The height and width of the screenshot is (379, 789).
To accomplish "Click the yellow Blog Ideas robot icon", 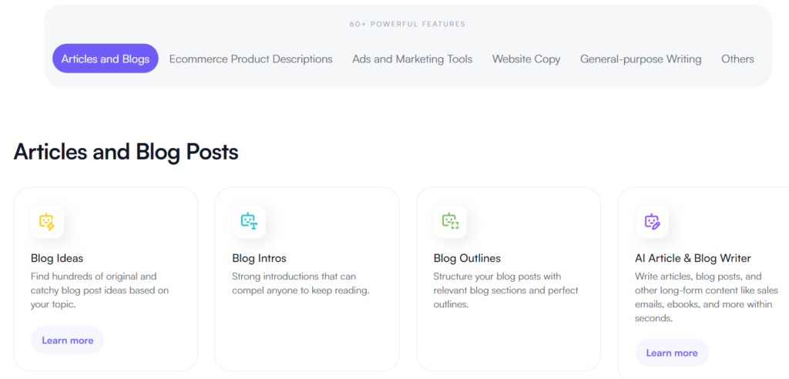I will (x=47, y=221).
